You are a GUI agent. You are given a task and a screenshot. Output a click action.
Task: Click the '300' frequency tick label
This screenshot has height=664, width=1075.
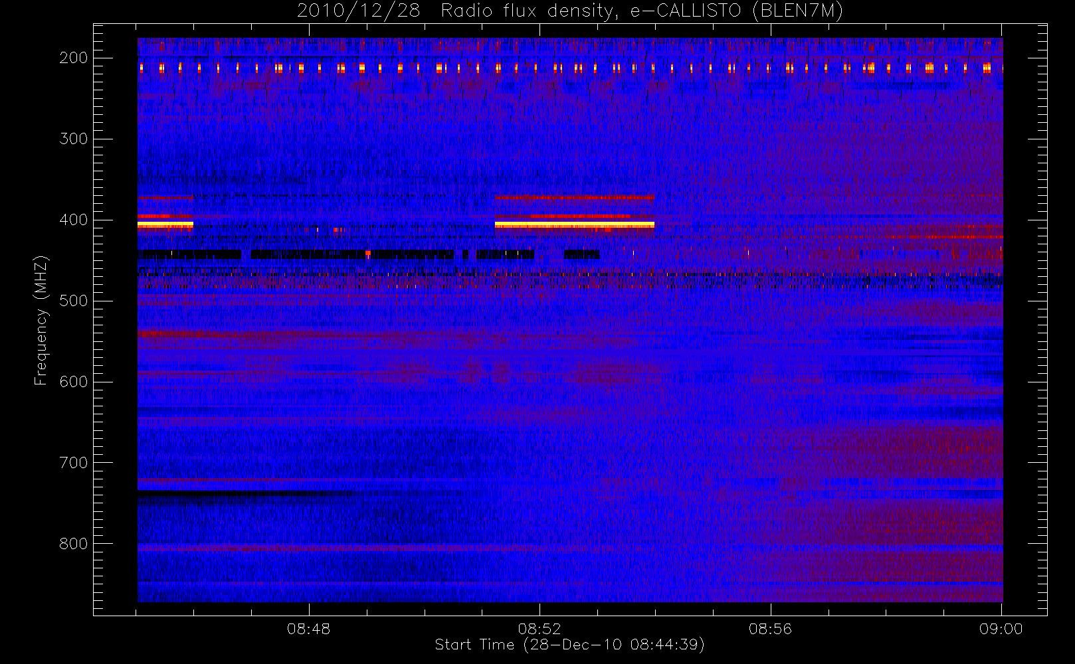point(74,139)
